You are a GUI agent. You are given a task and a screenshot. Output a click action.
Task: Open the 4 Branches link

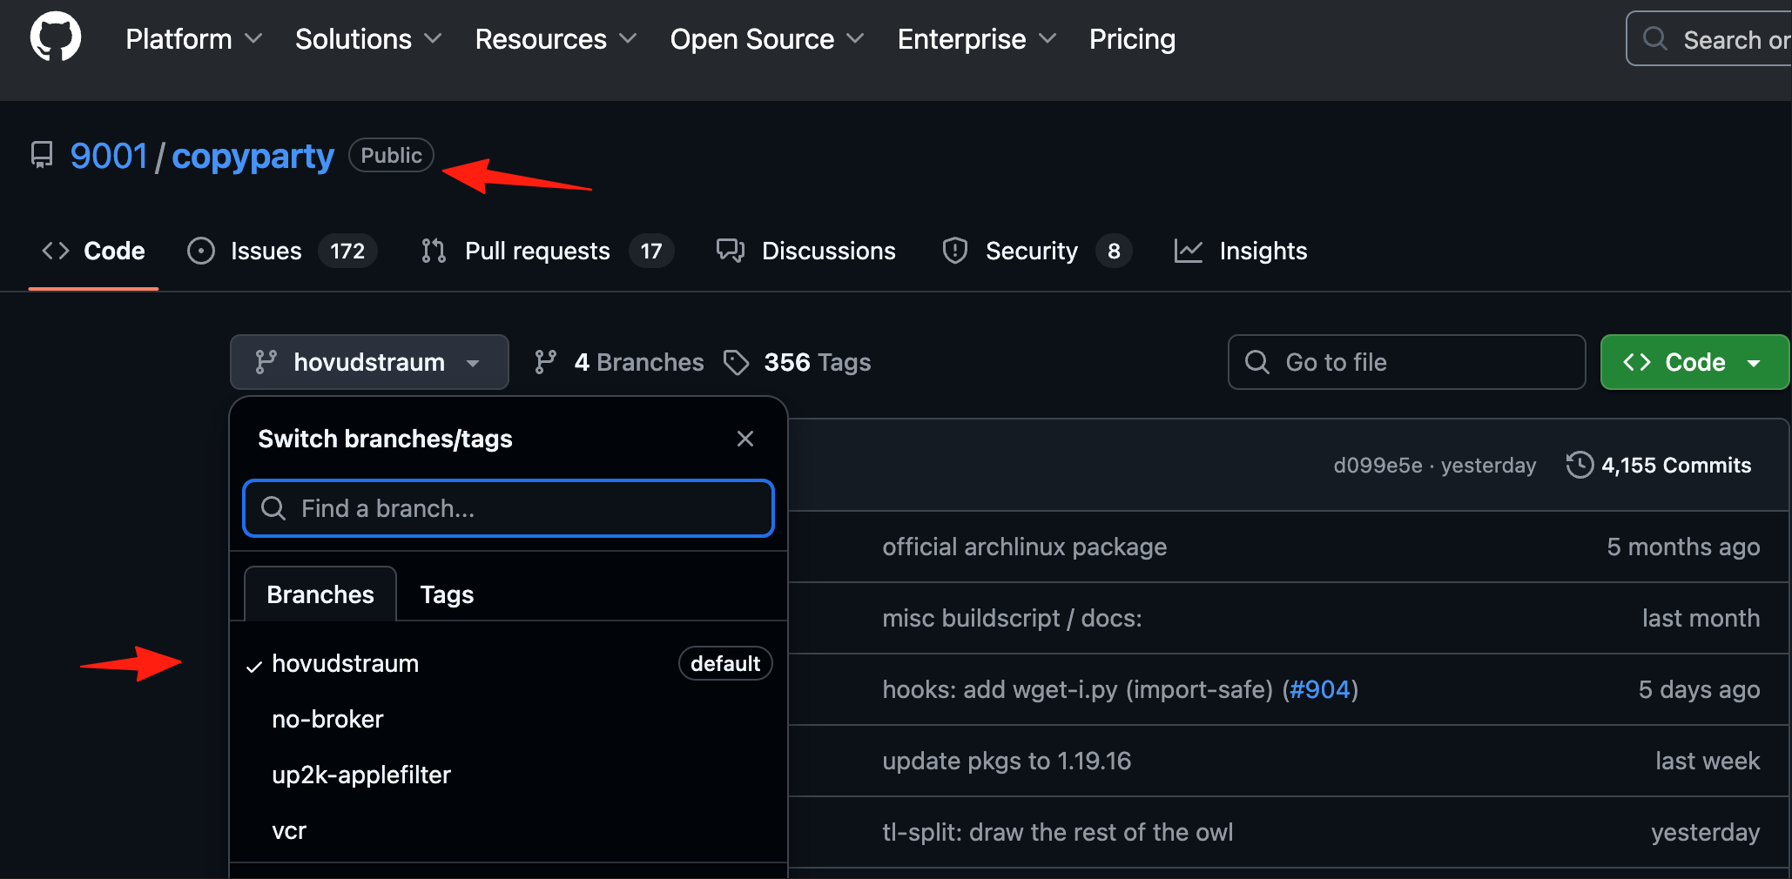coord(619,362)
